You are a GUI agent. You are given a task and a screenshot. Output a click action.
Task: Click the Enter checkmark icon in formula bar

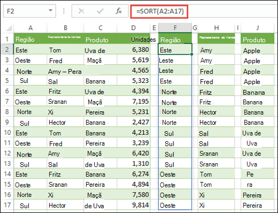[100, 11]
